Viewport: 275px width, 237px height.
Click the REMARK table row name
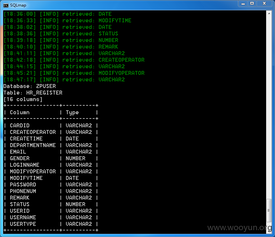click(x=20, y=198)
